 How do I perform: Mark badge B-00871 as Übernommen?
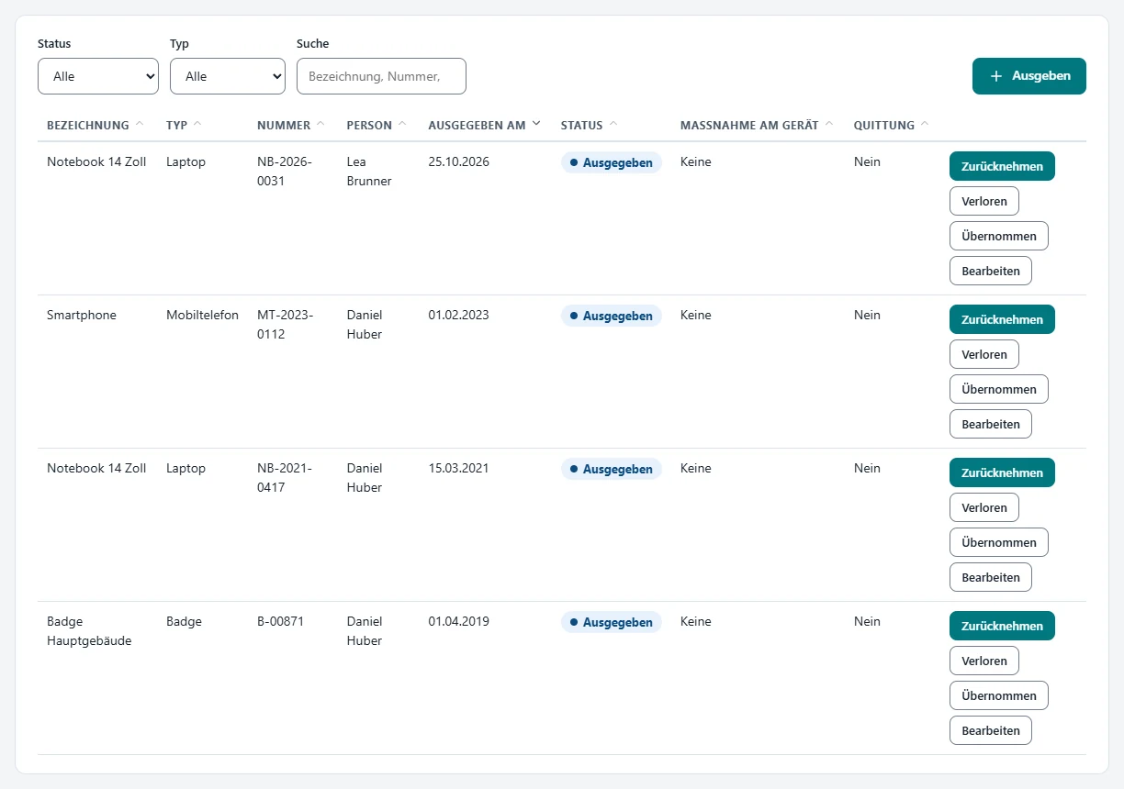click(x=999, y=695)
